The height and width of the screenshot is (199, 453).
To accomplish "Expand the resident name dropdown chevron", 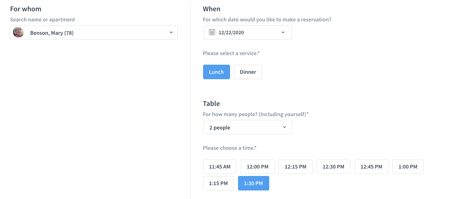I will (x=171, y=32).
